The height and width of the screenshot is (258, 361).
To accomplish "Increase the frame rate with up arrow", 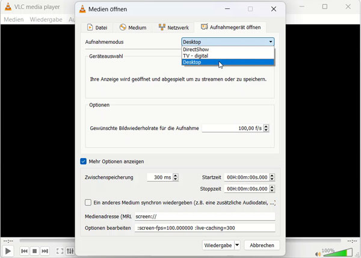I will coord(266,126).
